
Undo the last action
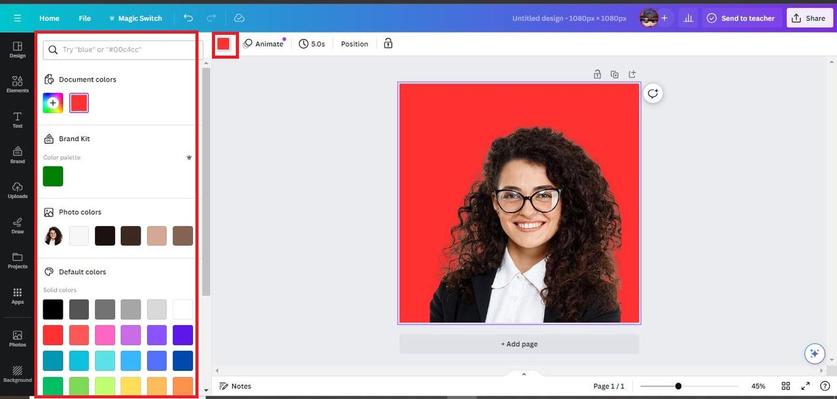click(x=188, y=18)
